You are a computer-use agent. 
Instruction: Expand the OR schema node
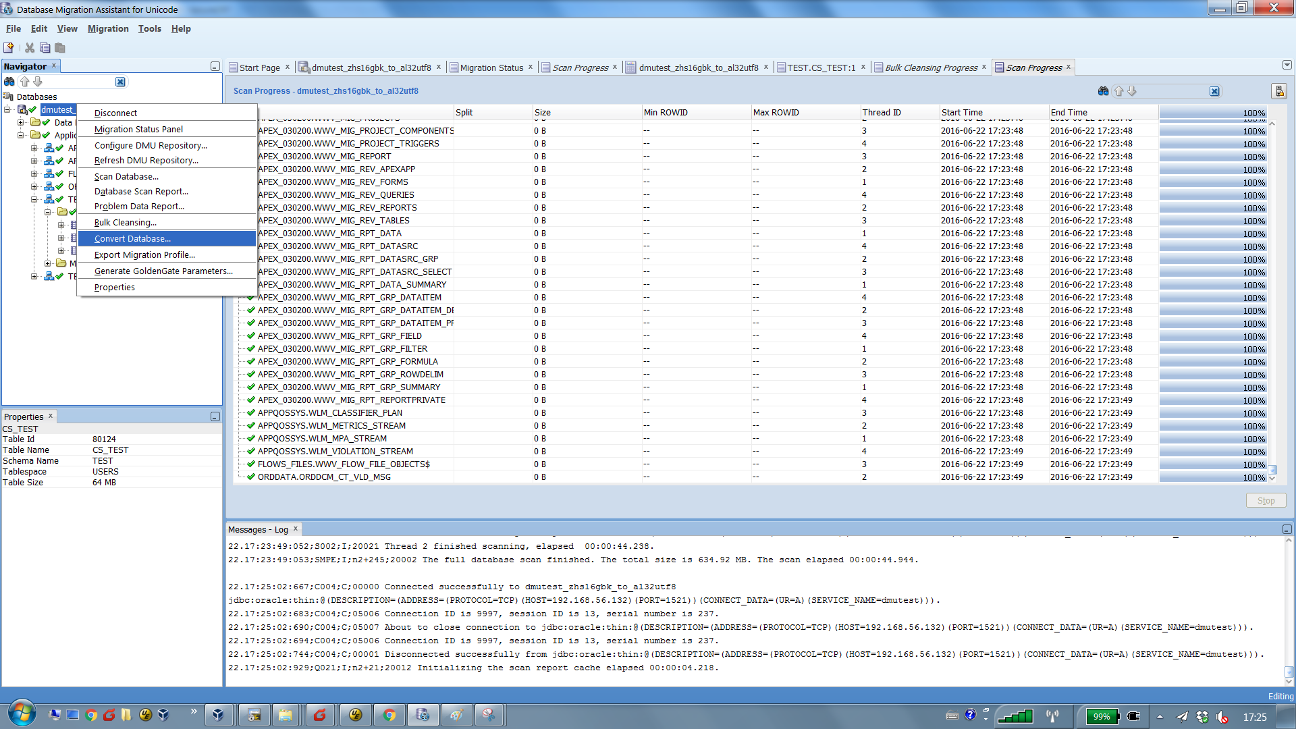tap(34, 186)
